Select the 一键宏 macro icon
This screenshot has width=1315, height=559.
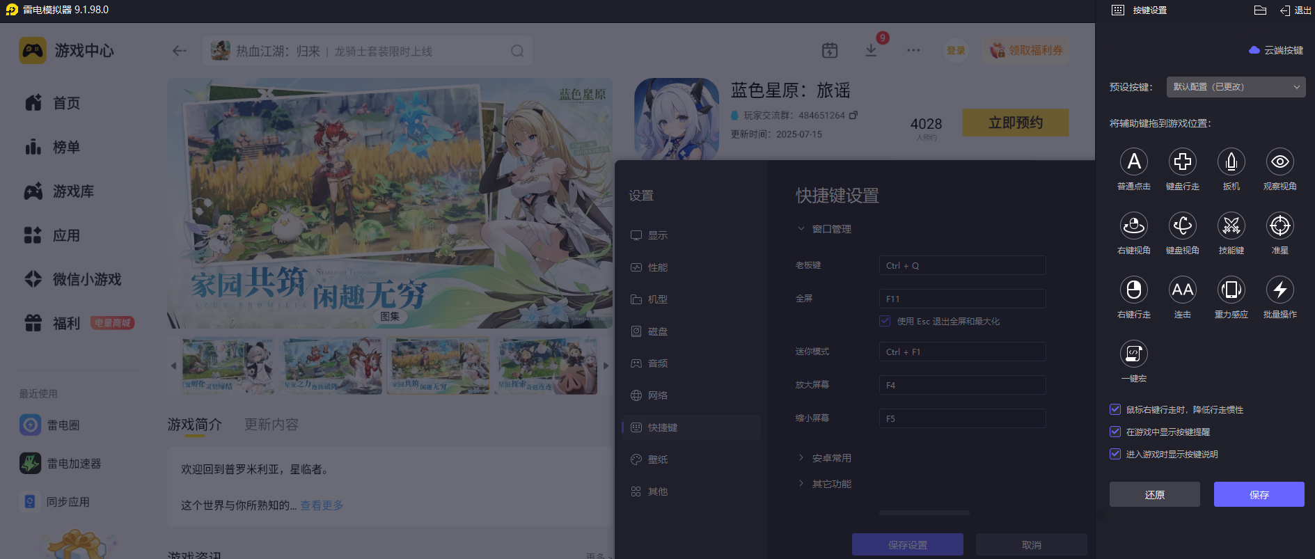pos(1134,354)
